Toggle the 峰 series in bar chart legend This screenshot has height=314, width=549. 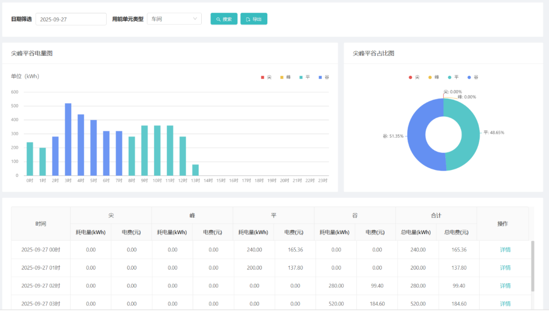285,77
